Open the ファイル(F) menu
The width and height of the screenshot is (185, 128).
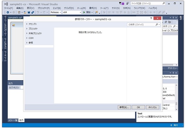(x=8, y=8)
